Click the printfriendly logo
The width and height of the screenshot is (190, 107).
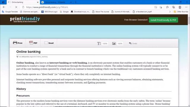click(x=25, y=20)
